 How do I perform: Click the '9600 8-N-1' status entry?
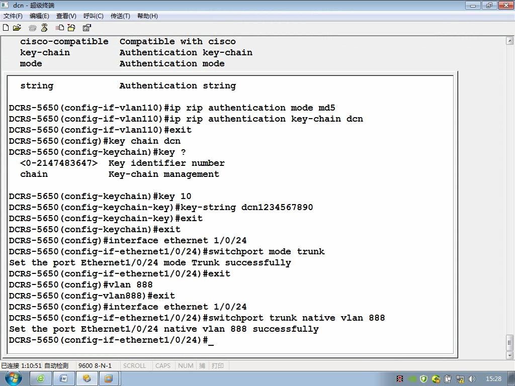[x=95, y=366]
